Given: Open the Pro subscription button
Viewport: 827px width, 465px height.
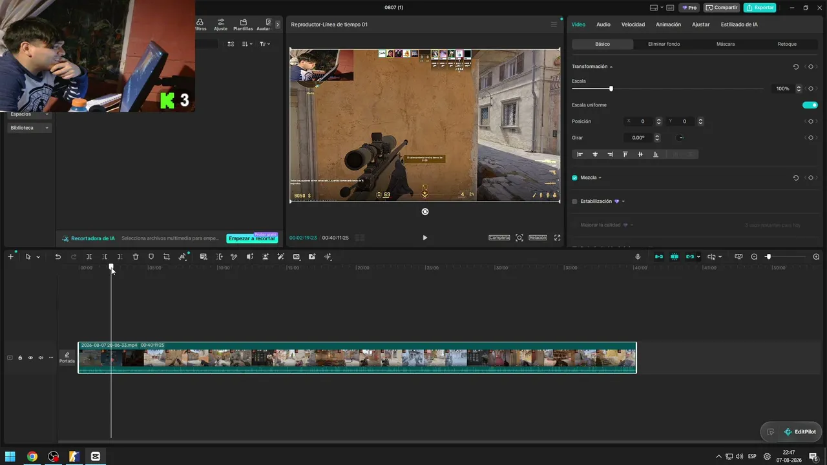Looking at the screenshot, I should pos(689,8).
